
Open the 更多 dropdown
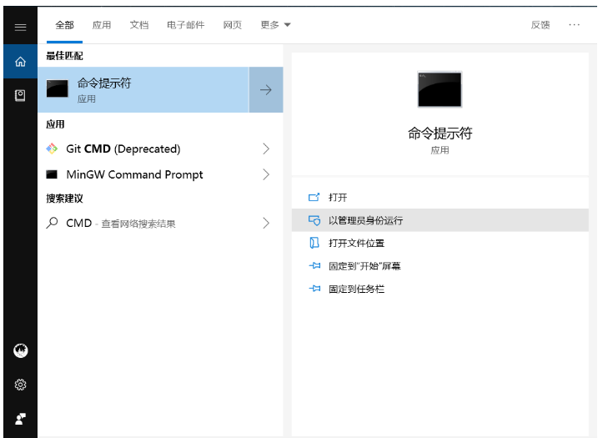275,25
